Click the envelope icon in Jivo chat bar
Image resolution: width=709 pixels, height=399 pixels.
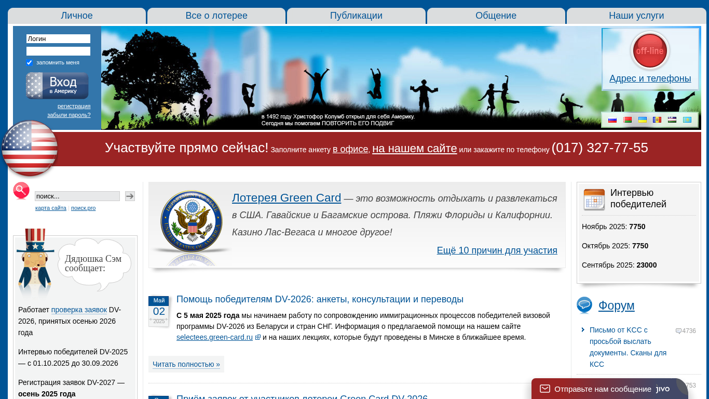click(544, 389)
